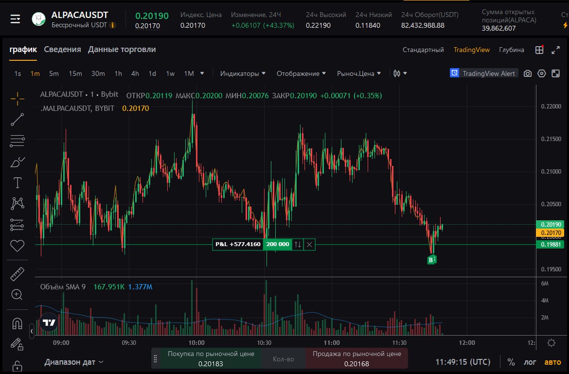Open the Индикаторы dropdown
Image resolution: width=569 pixels, height=374 pixels.
click(x=243, y=73)
